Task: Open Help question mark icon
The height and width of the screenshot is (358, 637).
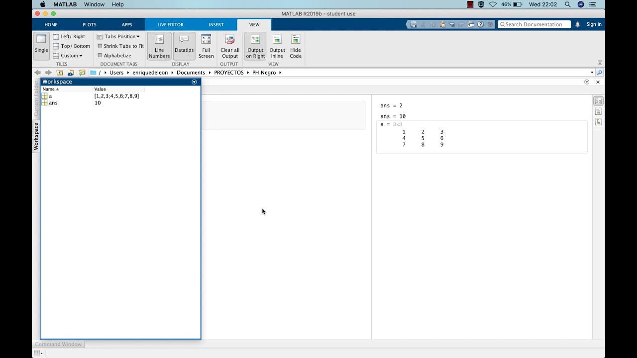Action: pos(480,24)
